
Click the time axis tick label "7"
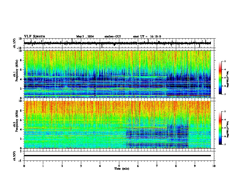point(157,166)
